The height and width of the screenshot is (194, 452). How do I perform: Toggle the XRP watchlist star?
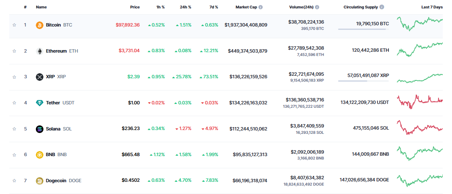(14, 77)
